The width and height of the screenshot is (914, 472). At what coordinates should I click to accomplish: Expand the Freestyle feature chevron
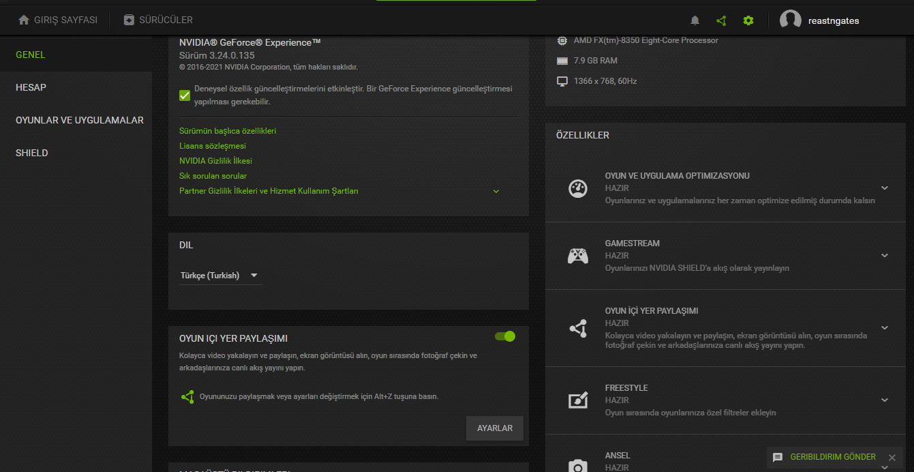pos(885,400)
